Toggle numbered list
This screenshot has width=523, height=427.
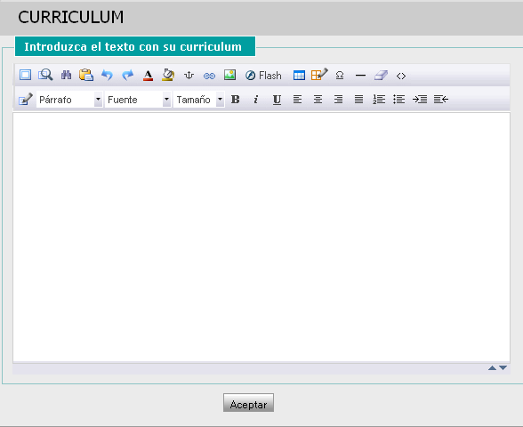[x=379, y=100]
